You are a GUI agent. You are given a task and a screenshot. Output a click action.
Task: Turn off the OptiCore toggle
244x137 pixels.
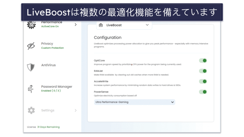point(203,61)
